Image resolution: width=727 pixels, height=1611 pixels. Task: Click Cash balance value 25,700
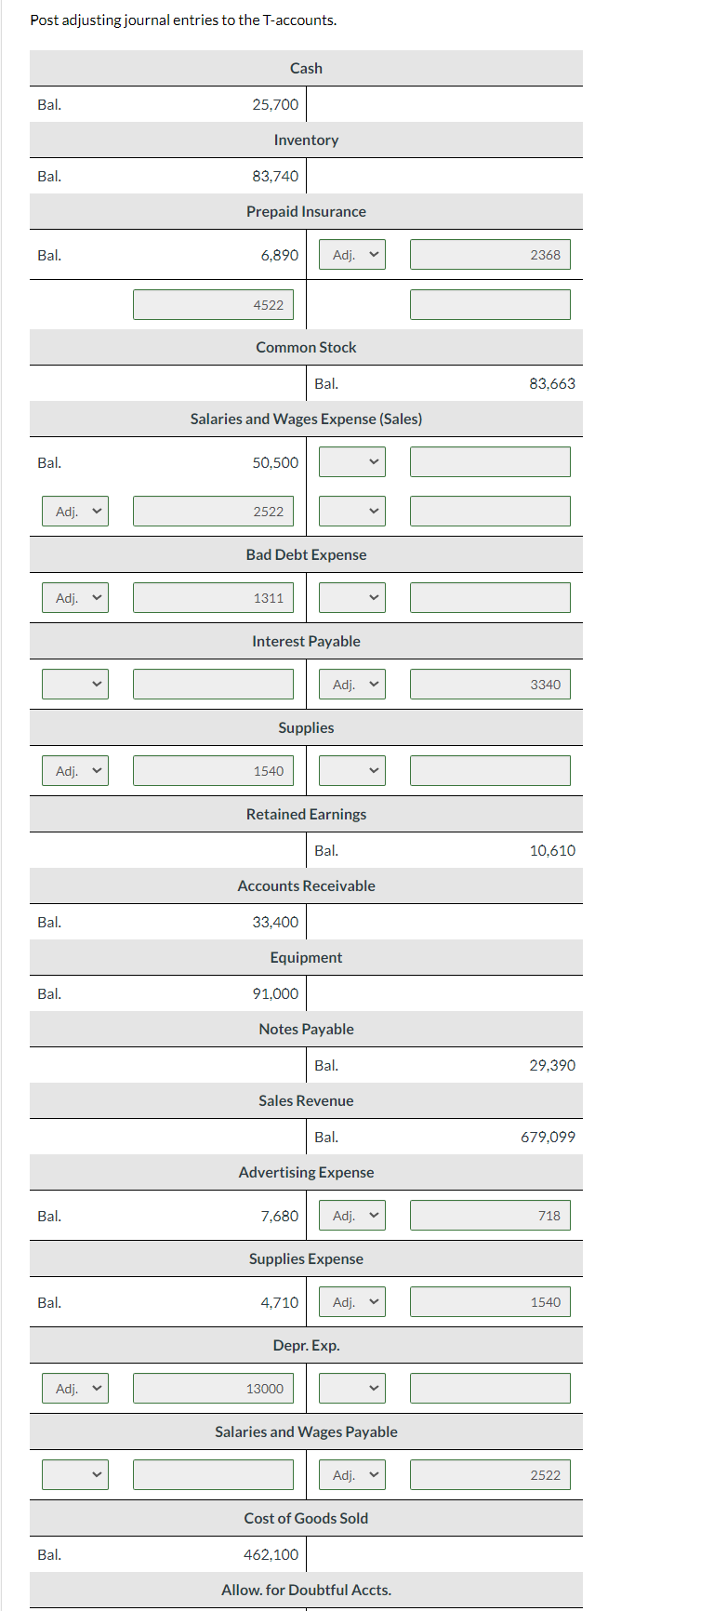[x=275, y=104]
